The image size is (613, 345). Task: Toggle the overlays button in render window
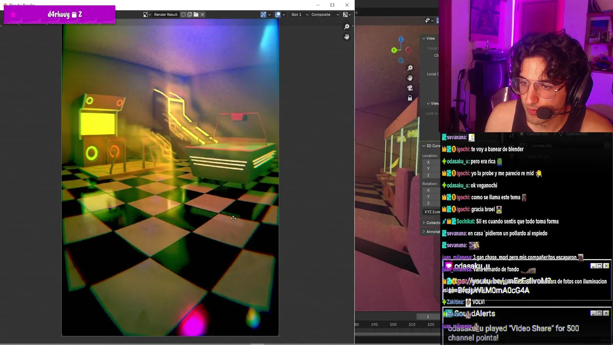click(278, 14)
